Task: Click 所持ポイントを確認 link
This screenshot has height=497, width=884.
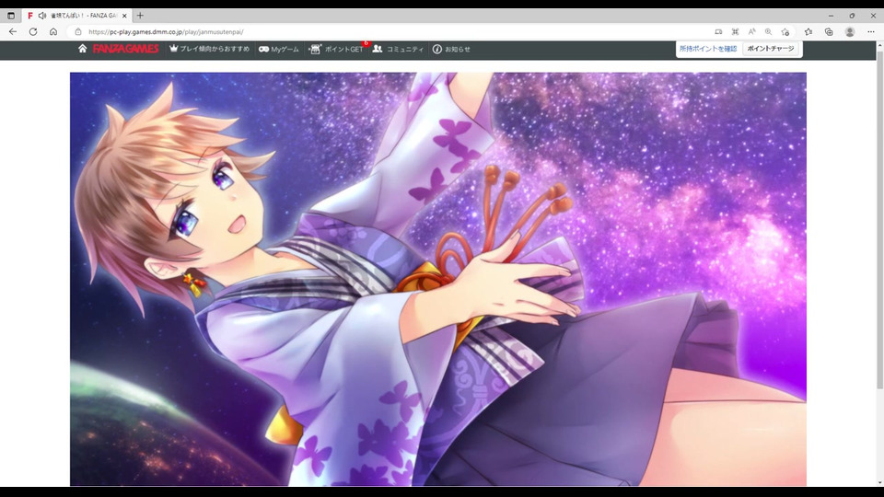Action: 708,49
